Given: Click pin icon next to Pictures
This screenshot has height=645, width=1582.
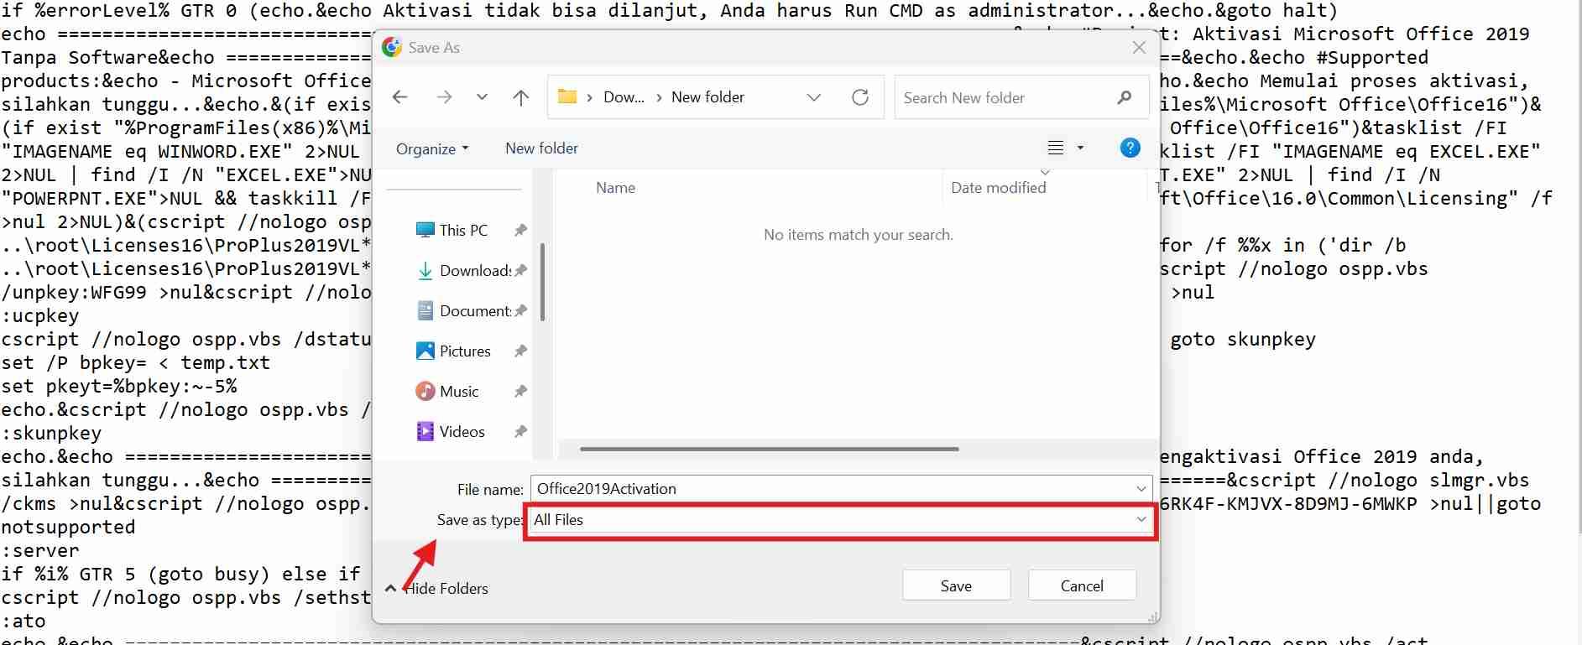Looking at the screenshot, I should (x=520, y=351).
